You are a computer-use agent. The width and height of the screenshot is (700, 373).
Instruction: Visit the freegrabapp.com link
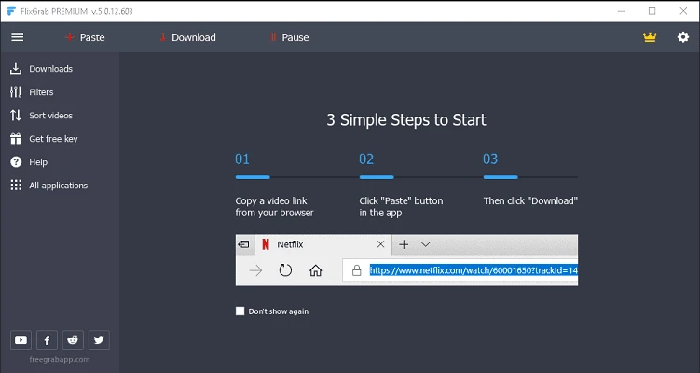(59, 360)
